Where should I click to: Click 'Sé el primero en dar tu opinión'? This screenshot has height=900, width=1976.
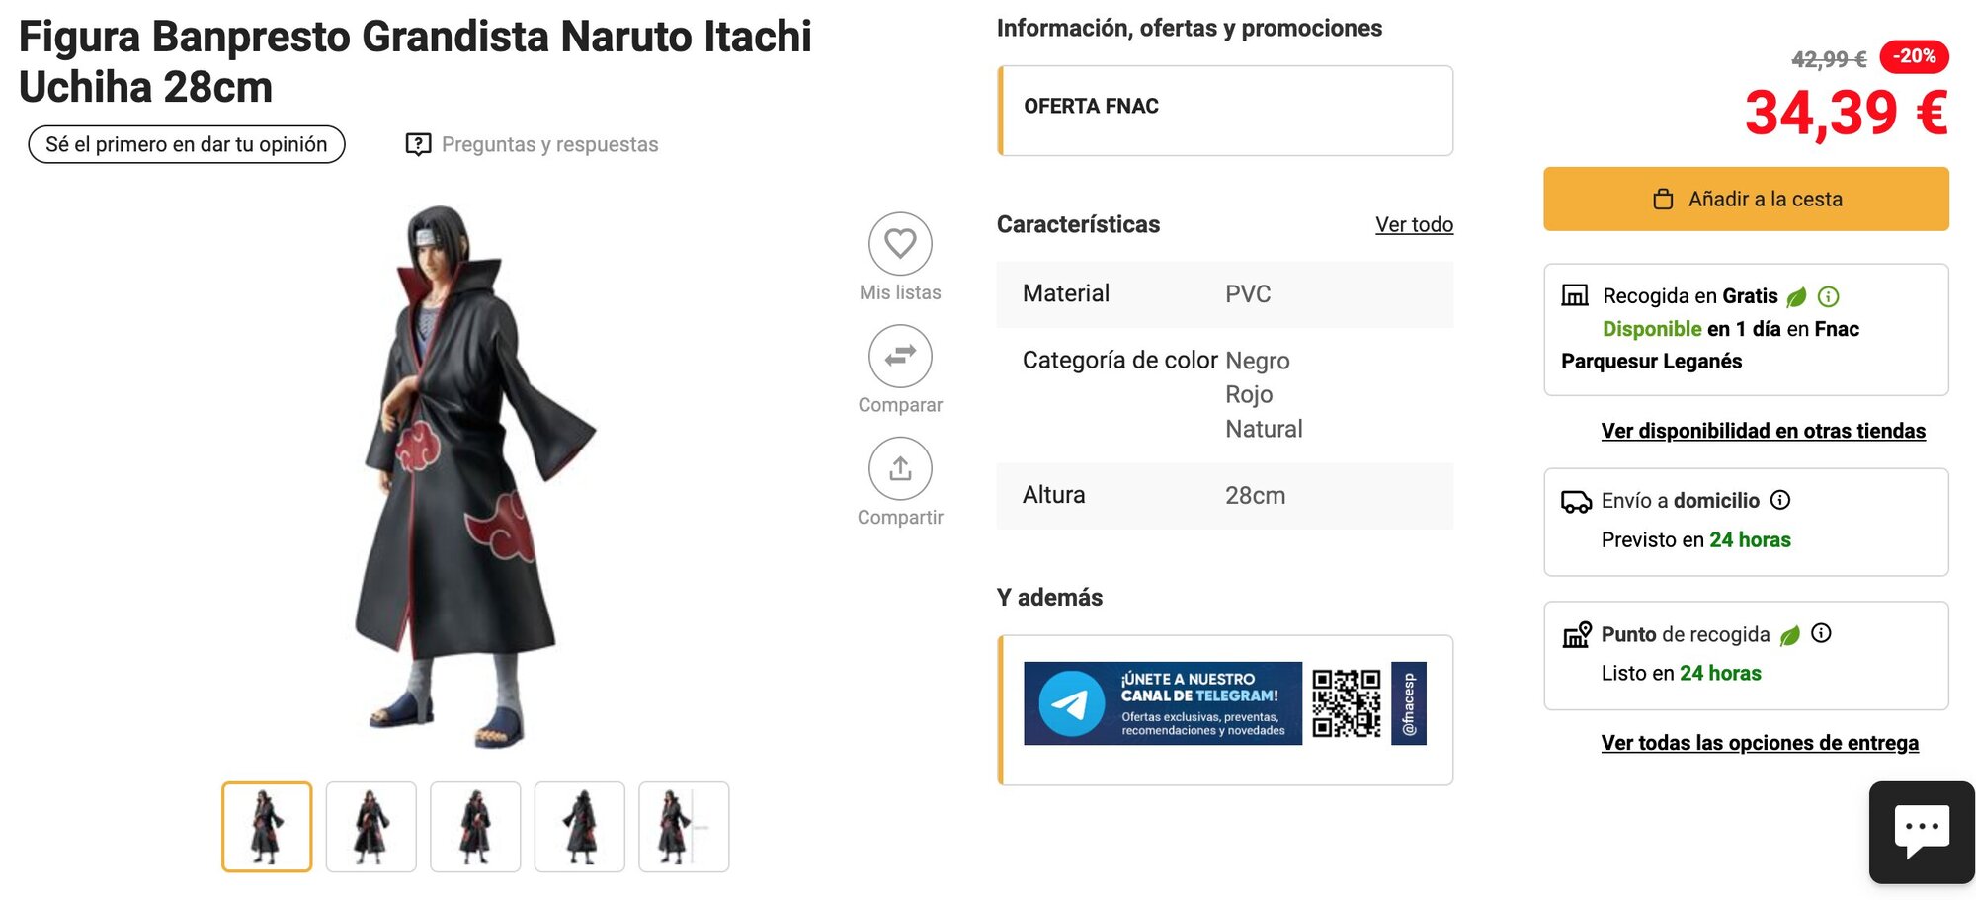[x=187, y=144]
